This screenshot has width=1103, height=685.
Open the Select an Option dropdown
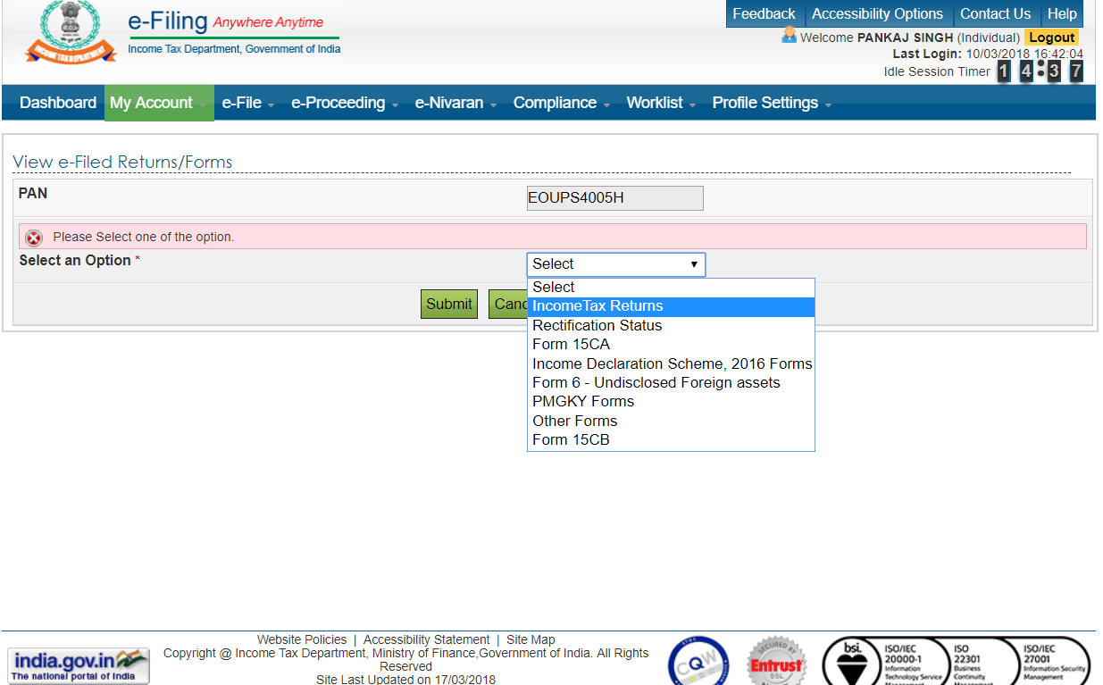pyautogui.click(x=615, y=264)
